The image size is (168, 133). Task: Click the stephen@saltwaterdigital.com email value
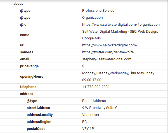click(107, 59)
